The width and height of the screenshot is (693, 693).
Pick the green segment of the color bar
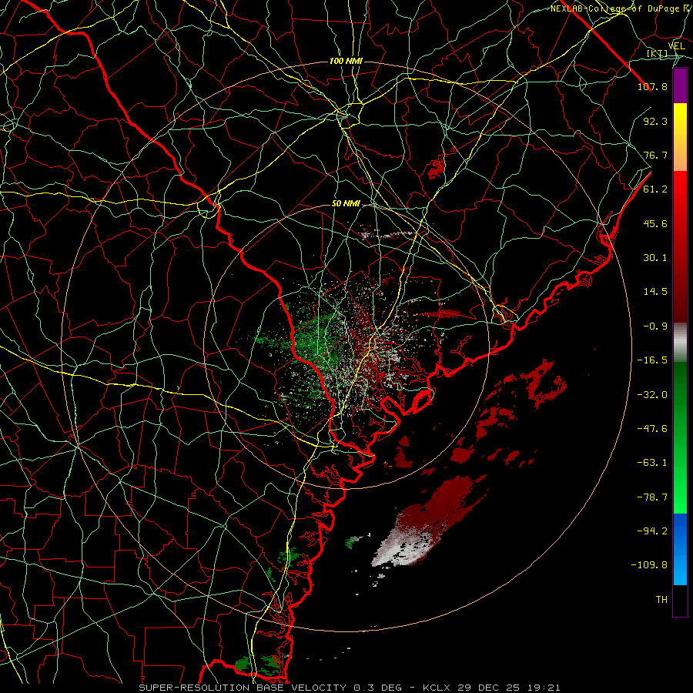coord(680,437)
